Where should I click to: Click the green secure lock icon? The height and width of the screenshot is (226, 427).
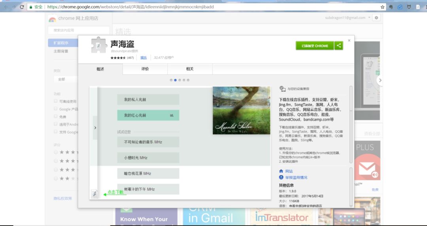pyautogui.click(x=31, y=7)
